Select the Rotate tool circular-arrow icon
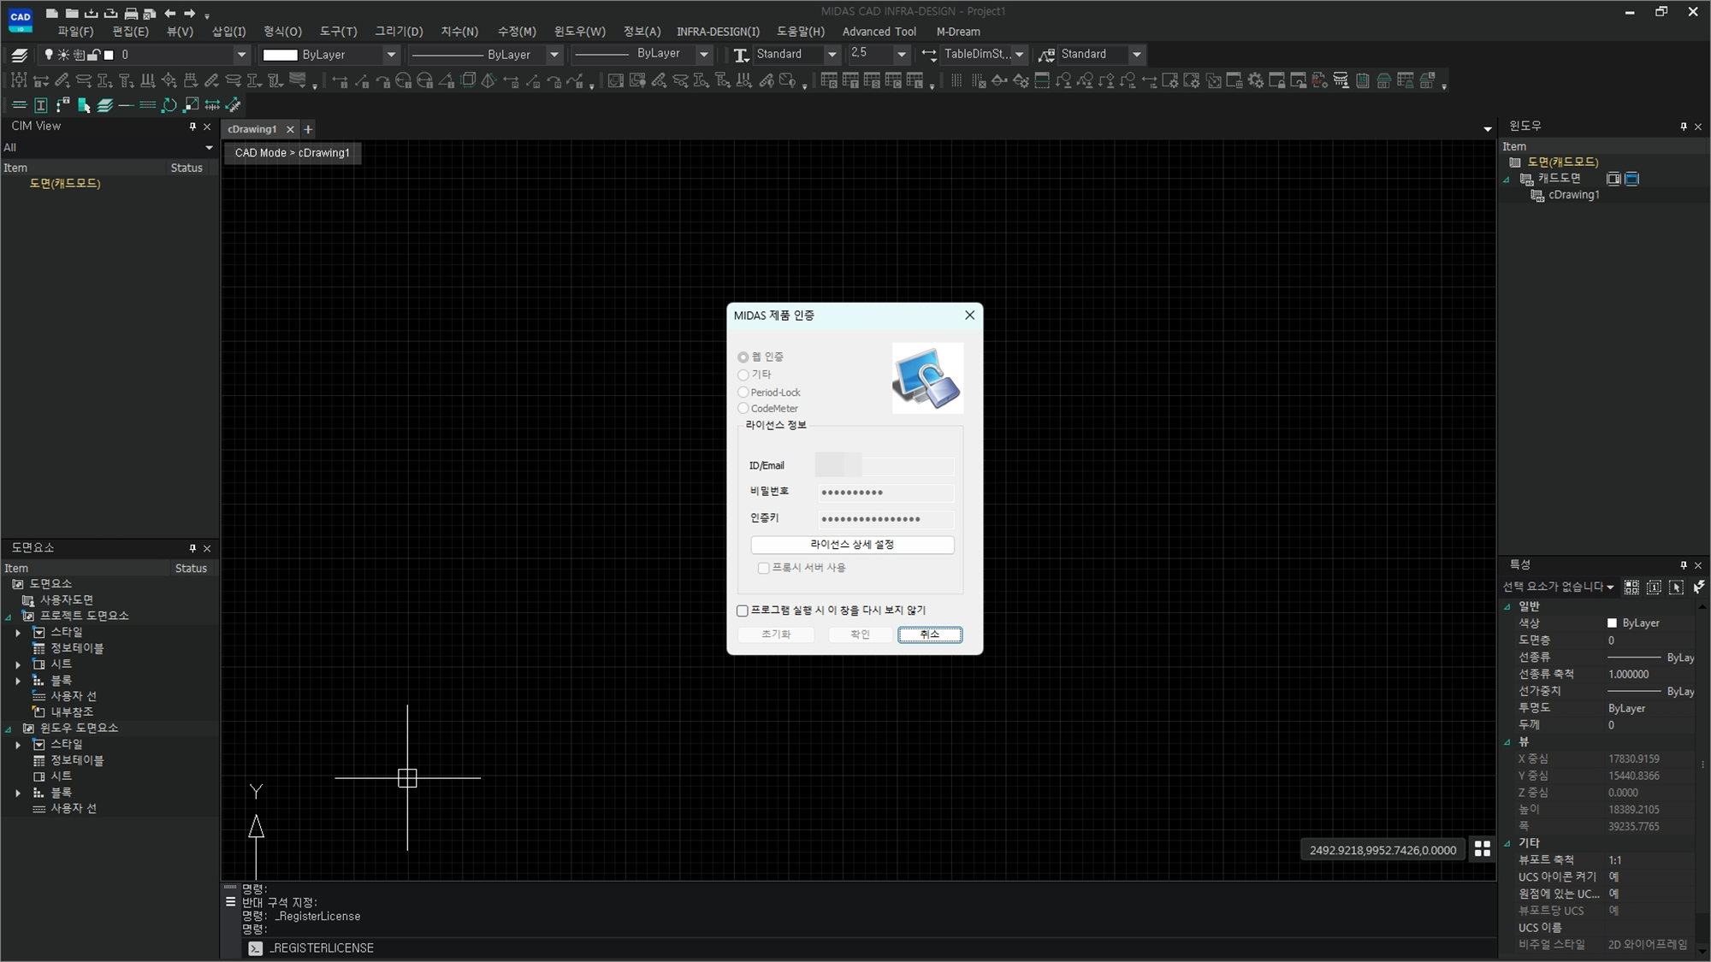This screenshot has height=962, width=1711. click(169, 105)
